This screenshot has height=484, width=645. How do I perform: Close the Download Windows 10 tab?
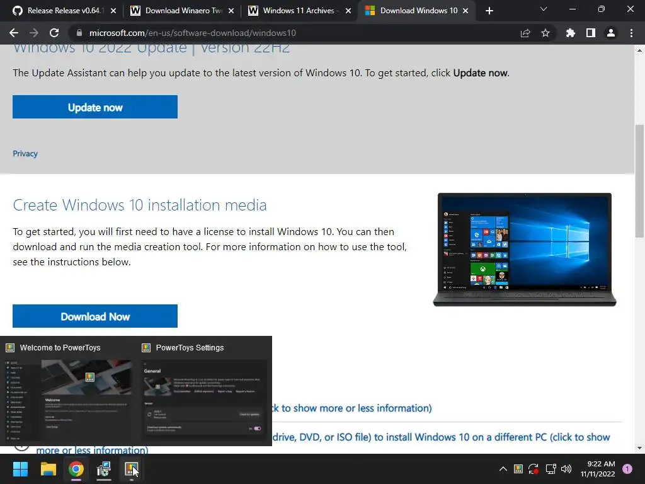pyautogui.click(x=465, y=11)
